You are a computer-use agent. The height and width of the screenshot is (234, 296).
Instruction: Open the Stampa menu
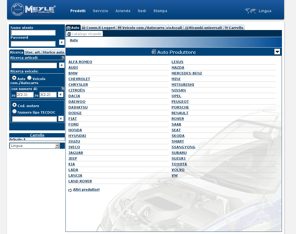(x=160, y=11)
